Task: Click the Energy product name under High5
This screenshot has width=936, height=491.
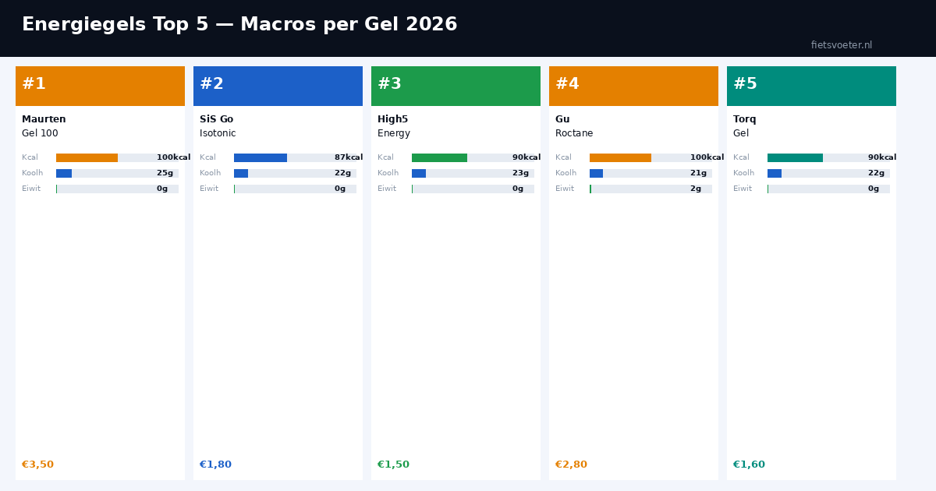Action: tap(394, 134)
